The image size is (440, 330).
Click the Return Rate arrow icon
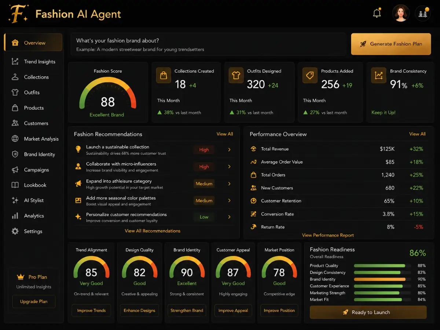click(253, 227)
